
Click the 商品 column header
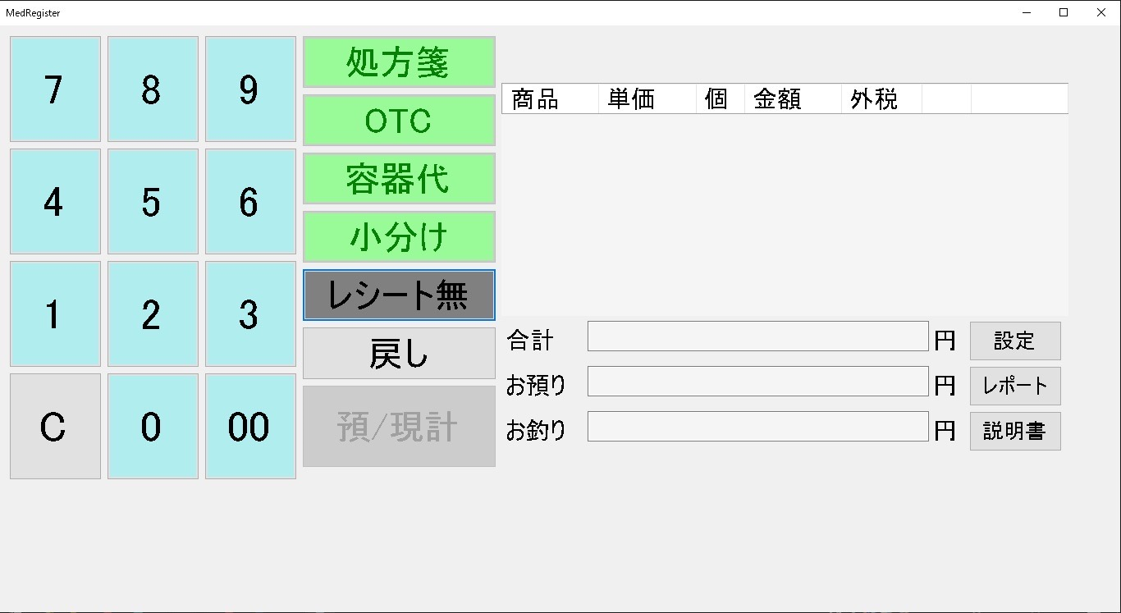pos(550,98)
